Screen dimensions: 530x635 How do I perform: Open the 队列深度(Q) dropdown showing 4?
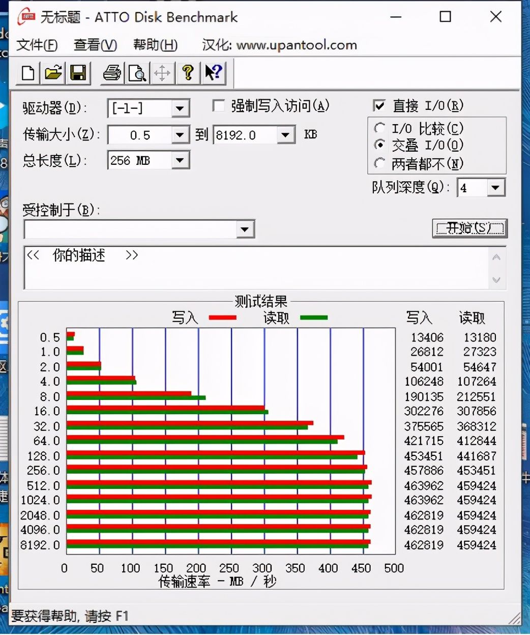[x=496, y=188]
